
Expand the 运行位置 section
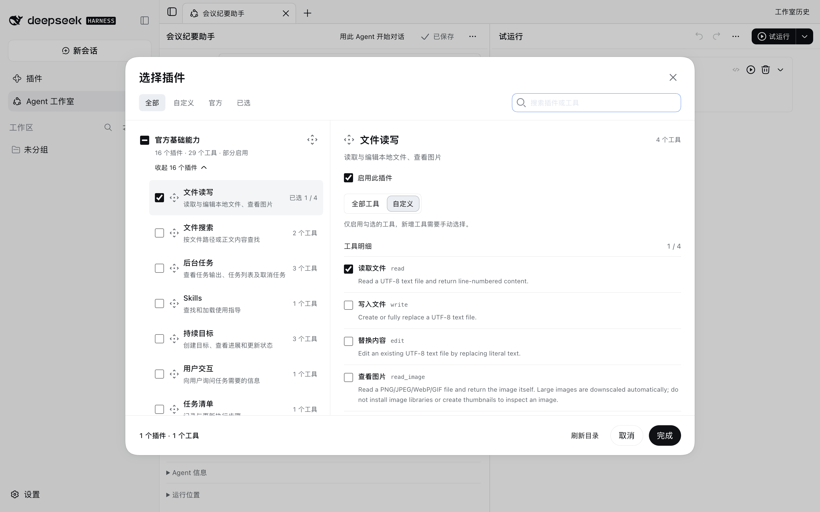[183, 495]
